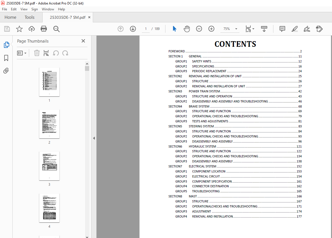Image resolution: width=332 pixels, height=238 pixels.
Task: Open the Find text magnifier icon
Action: pos(56,29)
